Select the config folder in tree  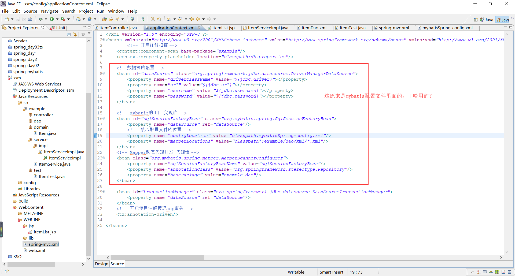click(27, 182)
